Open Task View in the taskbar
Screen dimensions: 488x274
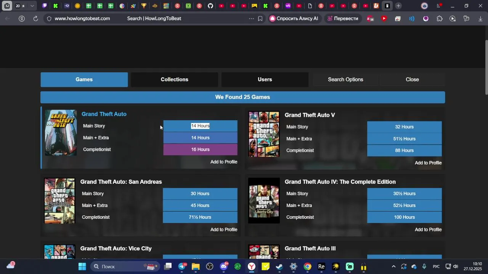(168, 266)
